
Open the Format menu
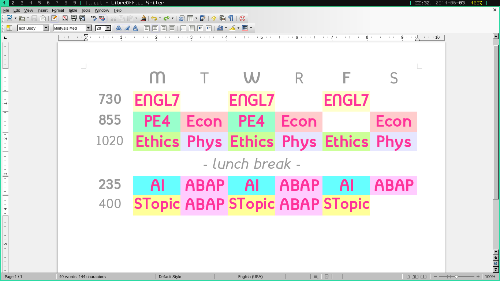click(58, 10)
